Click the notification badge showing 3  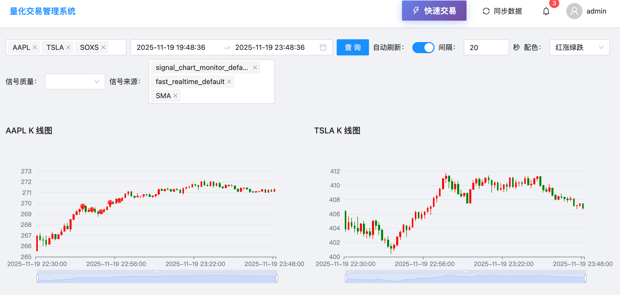click(x=554, y=3)
